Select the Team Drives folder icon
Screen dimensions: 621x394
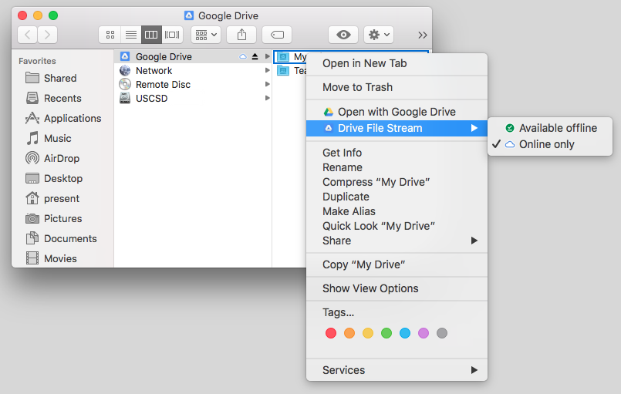(283, 71)
